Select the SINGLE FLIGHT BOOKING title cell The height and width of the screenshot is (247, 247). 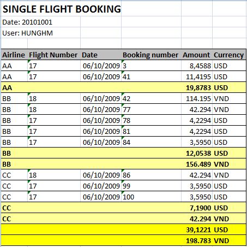(x=62, y=9)
